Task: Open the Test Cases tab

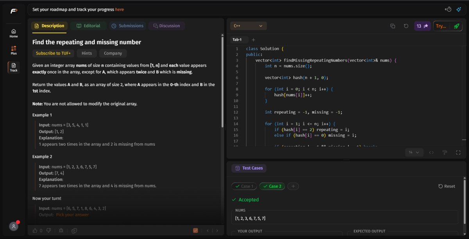Action: pyautogui.click(x=249, y=168)
